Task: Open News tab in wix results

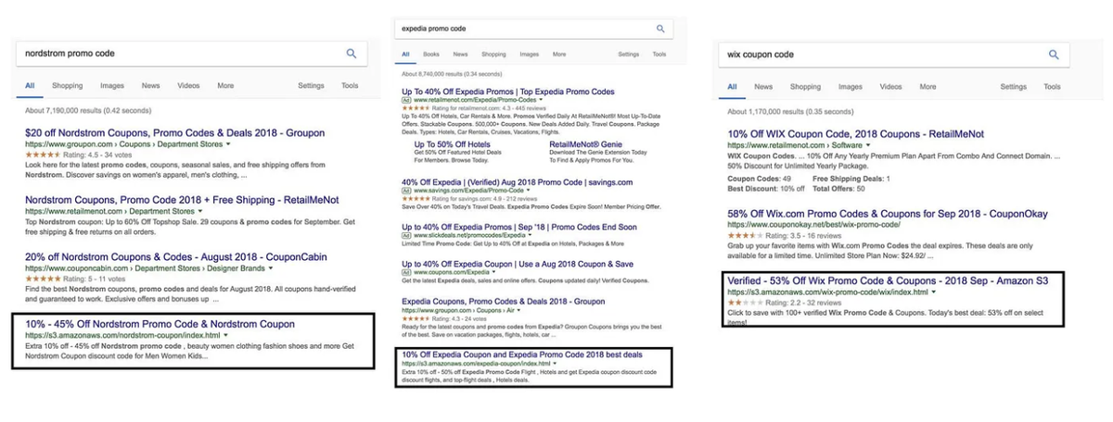Action: tap(763, 87)
